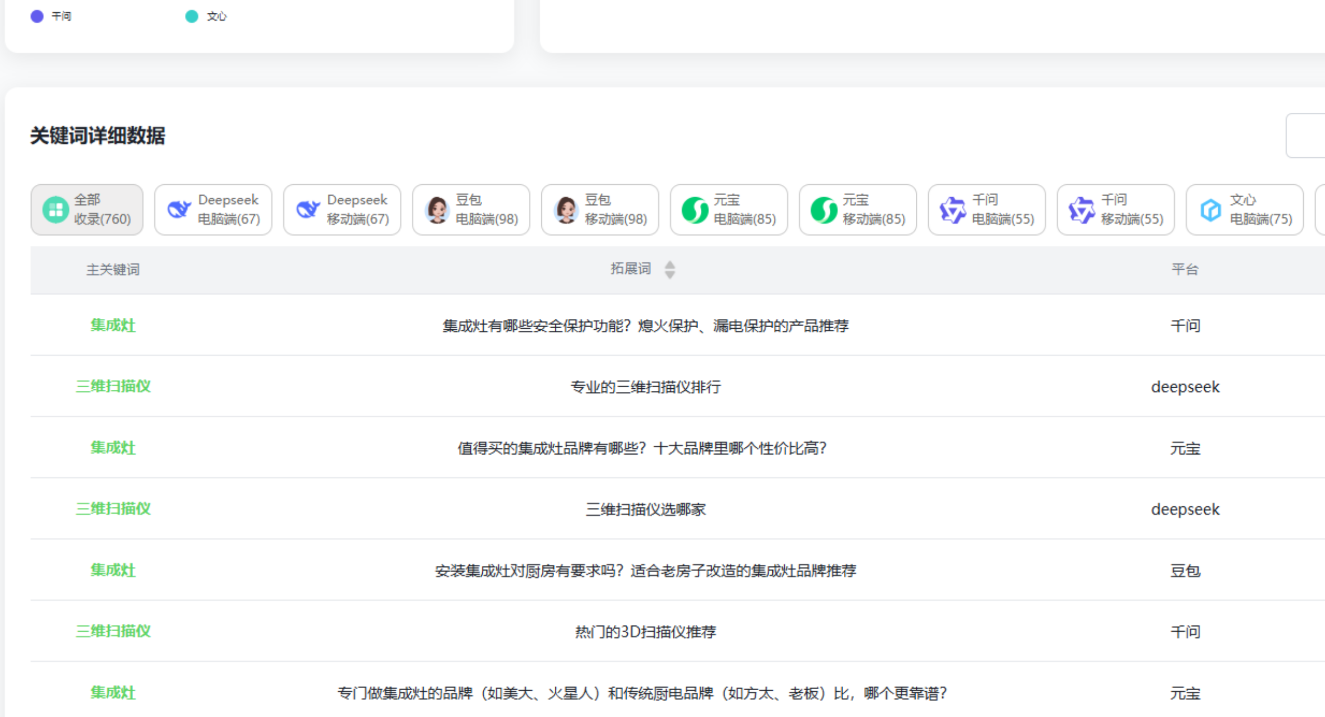The width and height of the screenshot is (1325, 717).
Task: Open the 三维扫描仪 keyword in the second row
Action: (x=113, y=386)
